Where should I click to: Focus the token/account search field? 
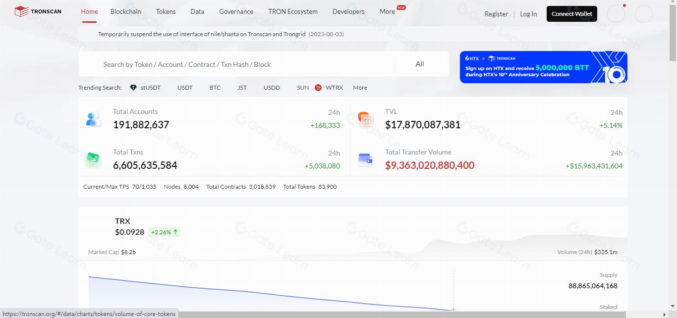238,64
